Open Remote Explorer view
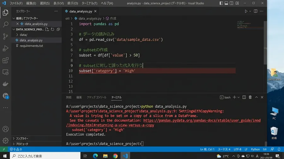The width and height of the screenshot is (284, 159). 5,72
